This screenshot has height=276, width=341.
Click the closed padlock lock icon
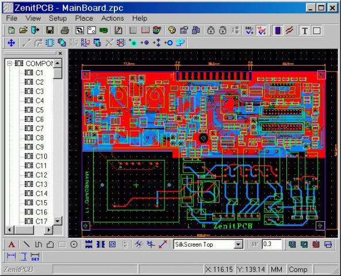(210, 30)
